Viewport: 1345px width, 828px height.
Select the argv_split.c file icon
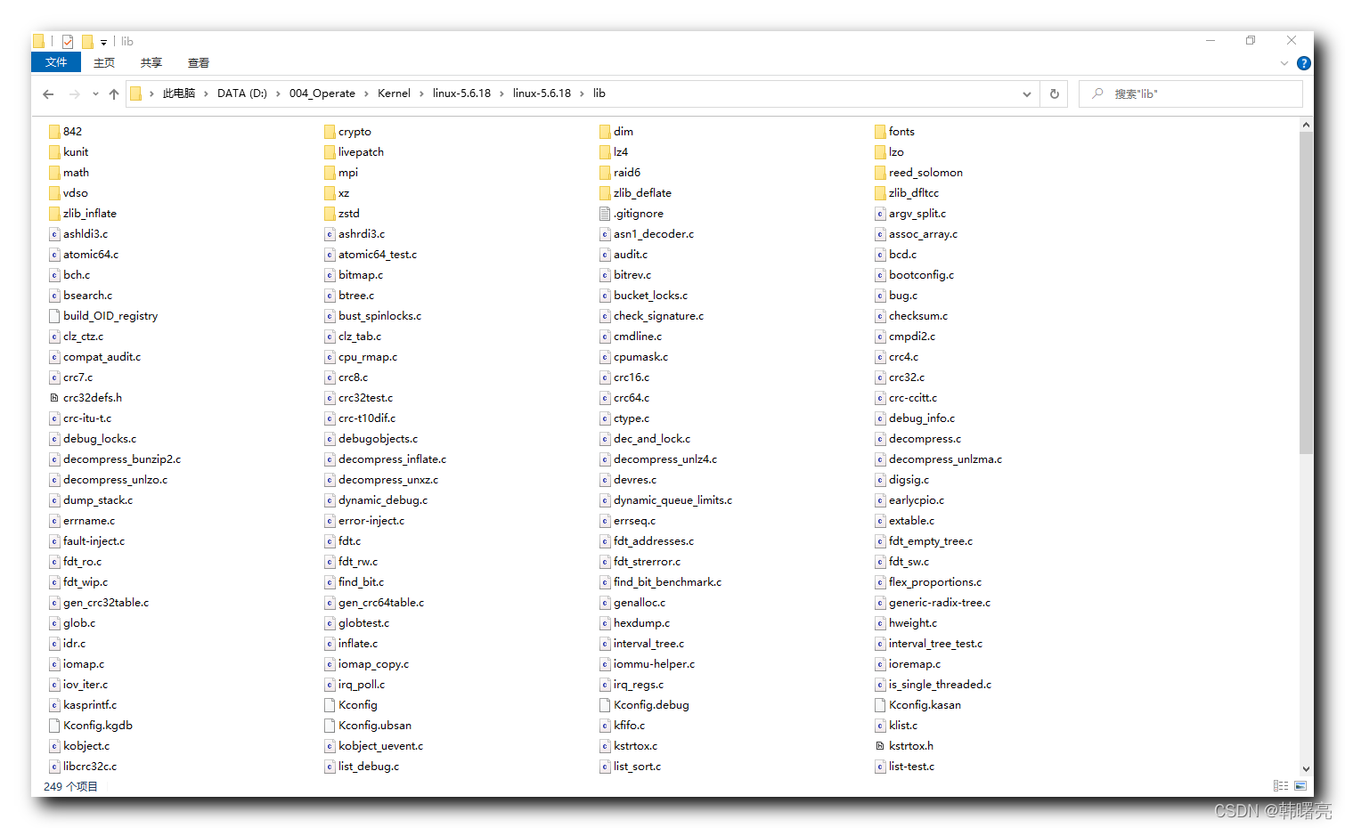pyautogui.click(x=880, y=214)
